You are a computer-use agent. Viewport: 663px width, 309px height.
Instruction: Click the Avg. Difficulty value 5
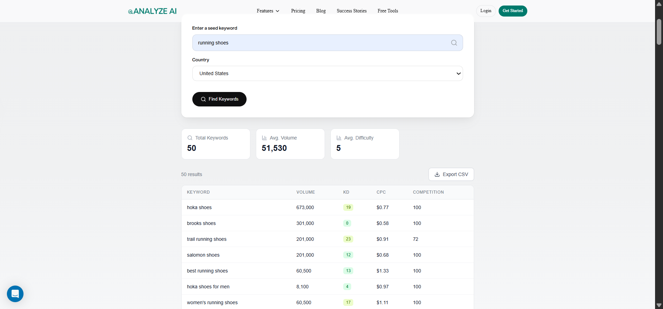(338, 148)
